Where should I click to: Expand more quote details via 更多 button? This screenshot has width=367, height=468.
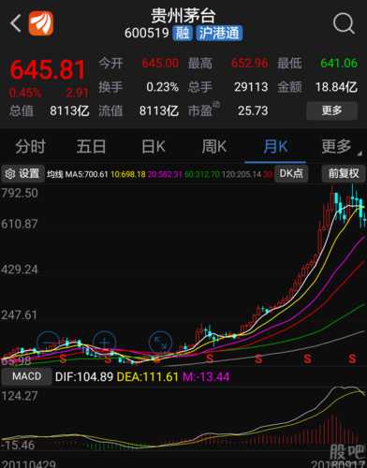click(x=331, y=110)
